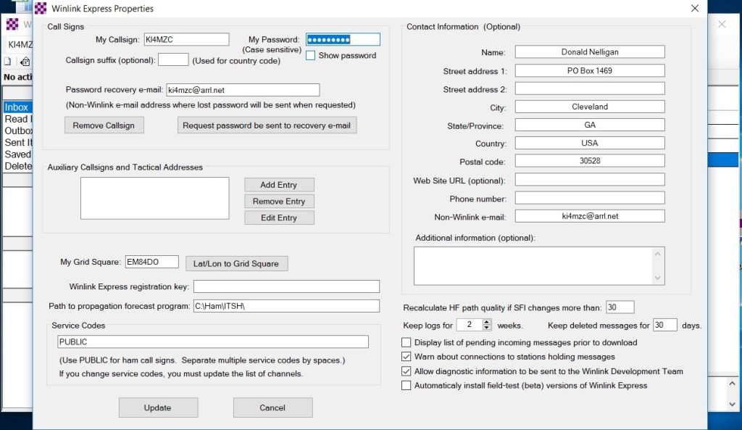Enable automatic install of field-test beta versions
742x430 pixels.
click(x=407, y=386)
